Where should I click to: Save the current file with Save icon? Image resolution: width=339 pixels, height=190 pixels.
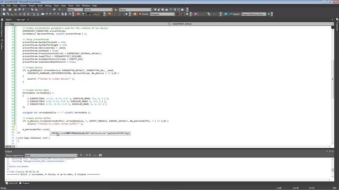pyautogui.click(x=20, y=9)
